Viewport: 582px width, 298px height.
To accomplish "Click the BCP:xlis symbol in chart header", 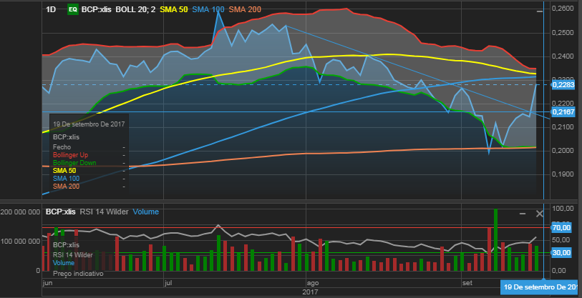I will [96, 9].
